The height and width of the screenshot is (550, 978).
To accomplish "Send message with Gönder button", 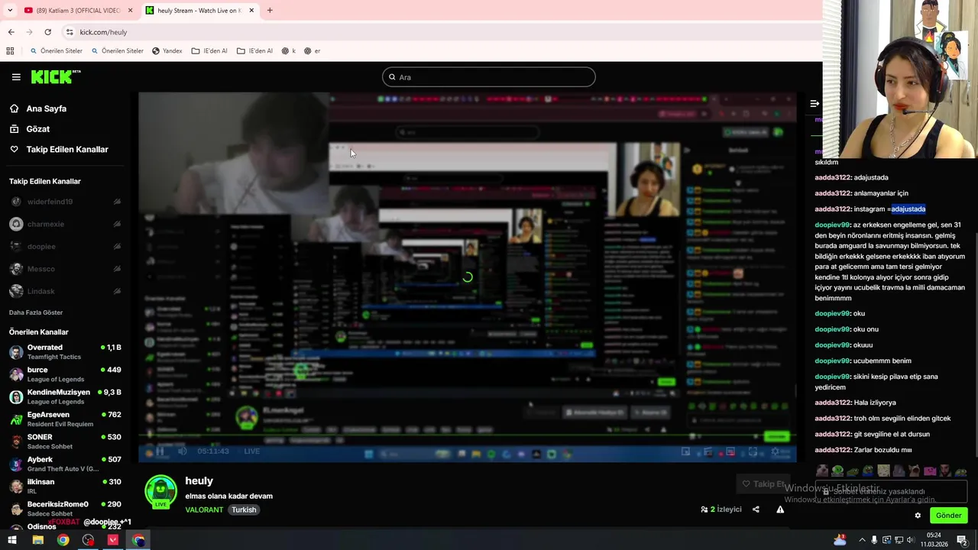I will point(948,516).
